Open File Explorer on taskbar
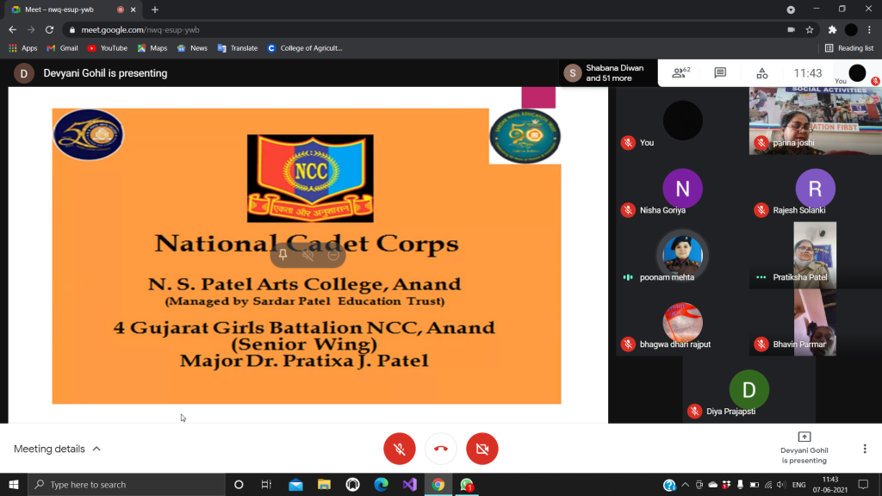 coord(324,484)
